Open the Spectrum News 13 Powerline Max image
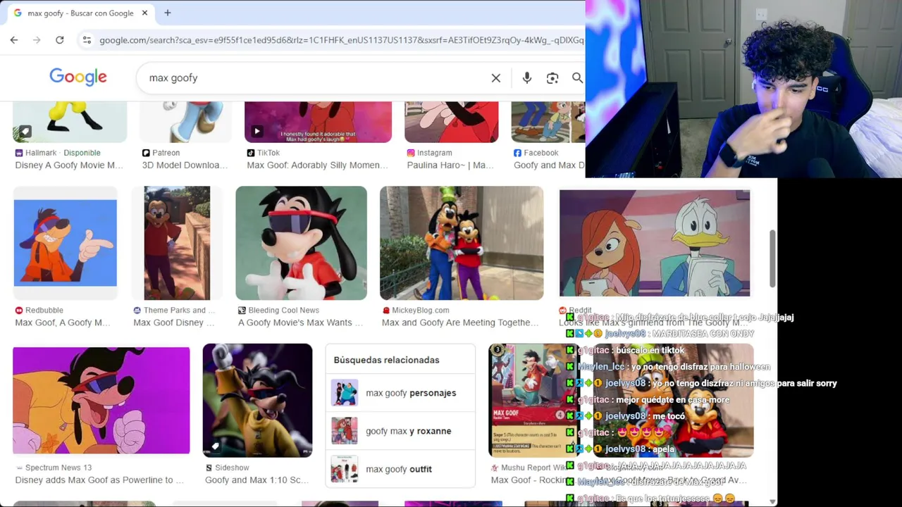This screenshot has width=902, height=507. (101, 401)
